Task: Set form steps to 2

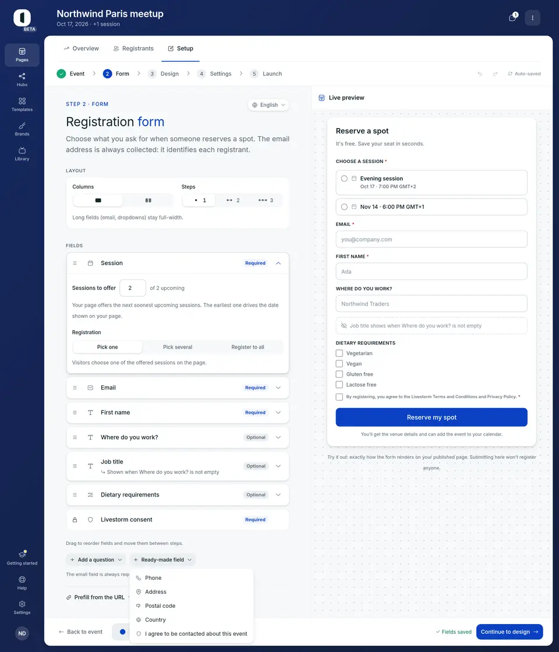Action: [232, 200]
